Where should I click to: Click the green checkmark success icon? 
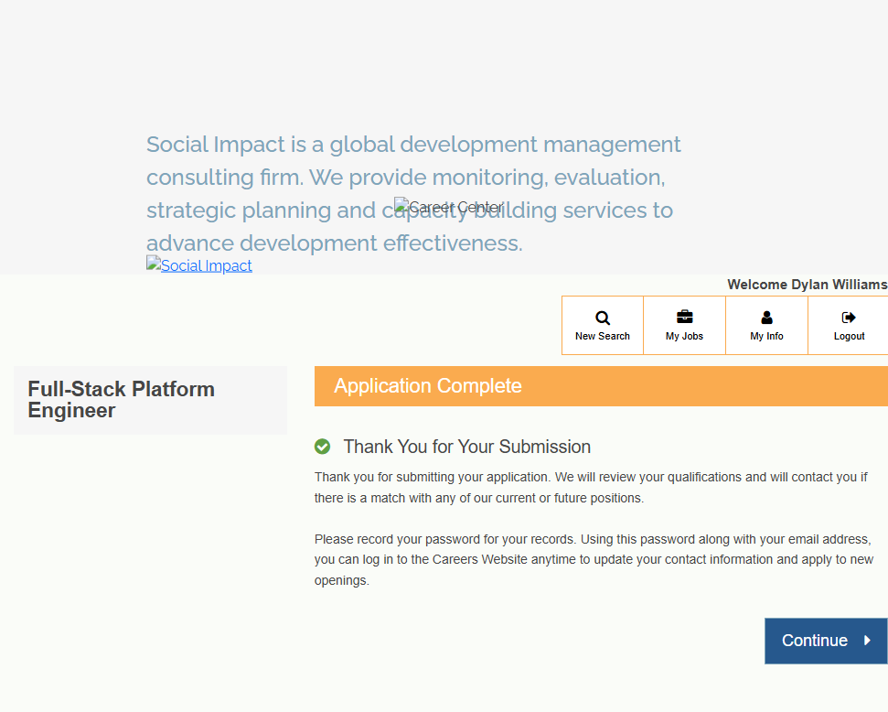pyautogui.click(x=322, y=447)
